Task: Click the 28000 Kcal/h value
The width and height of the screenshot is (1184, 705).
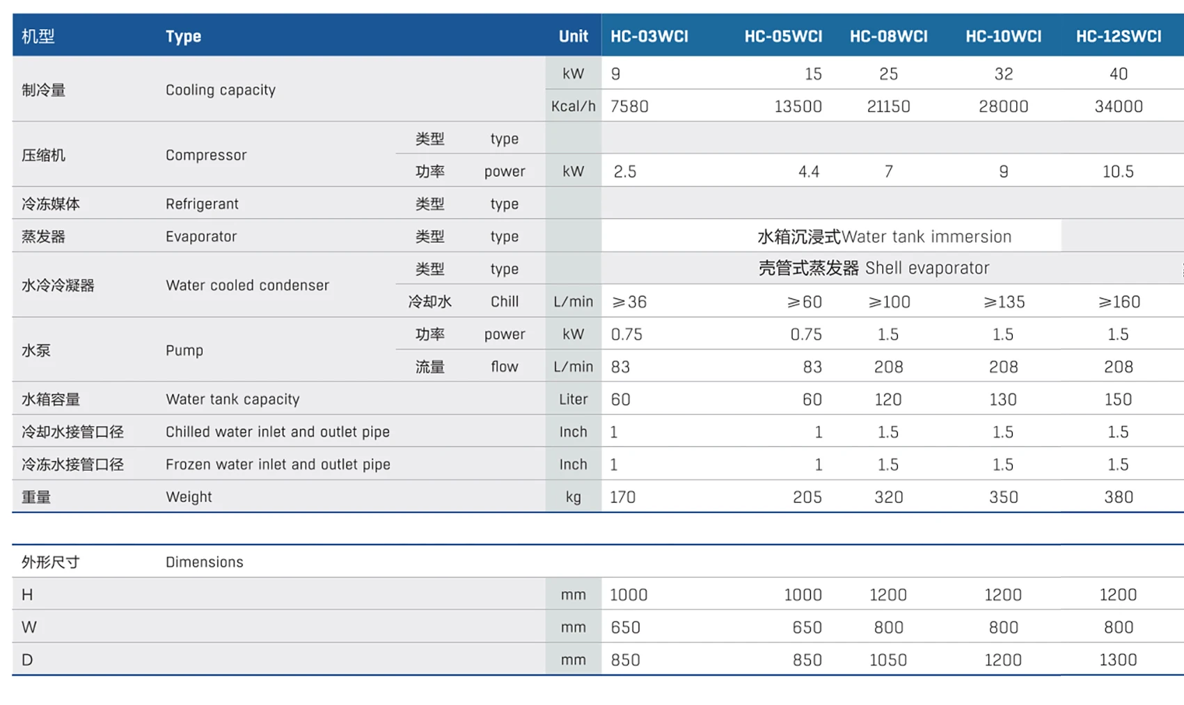Action: click(x=1003, y=106)
